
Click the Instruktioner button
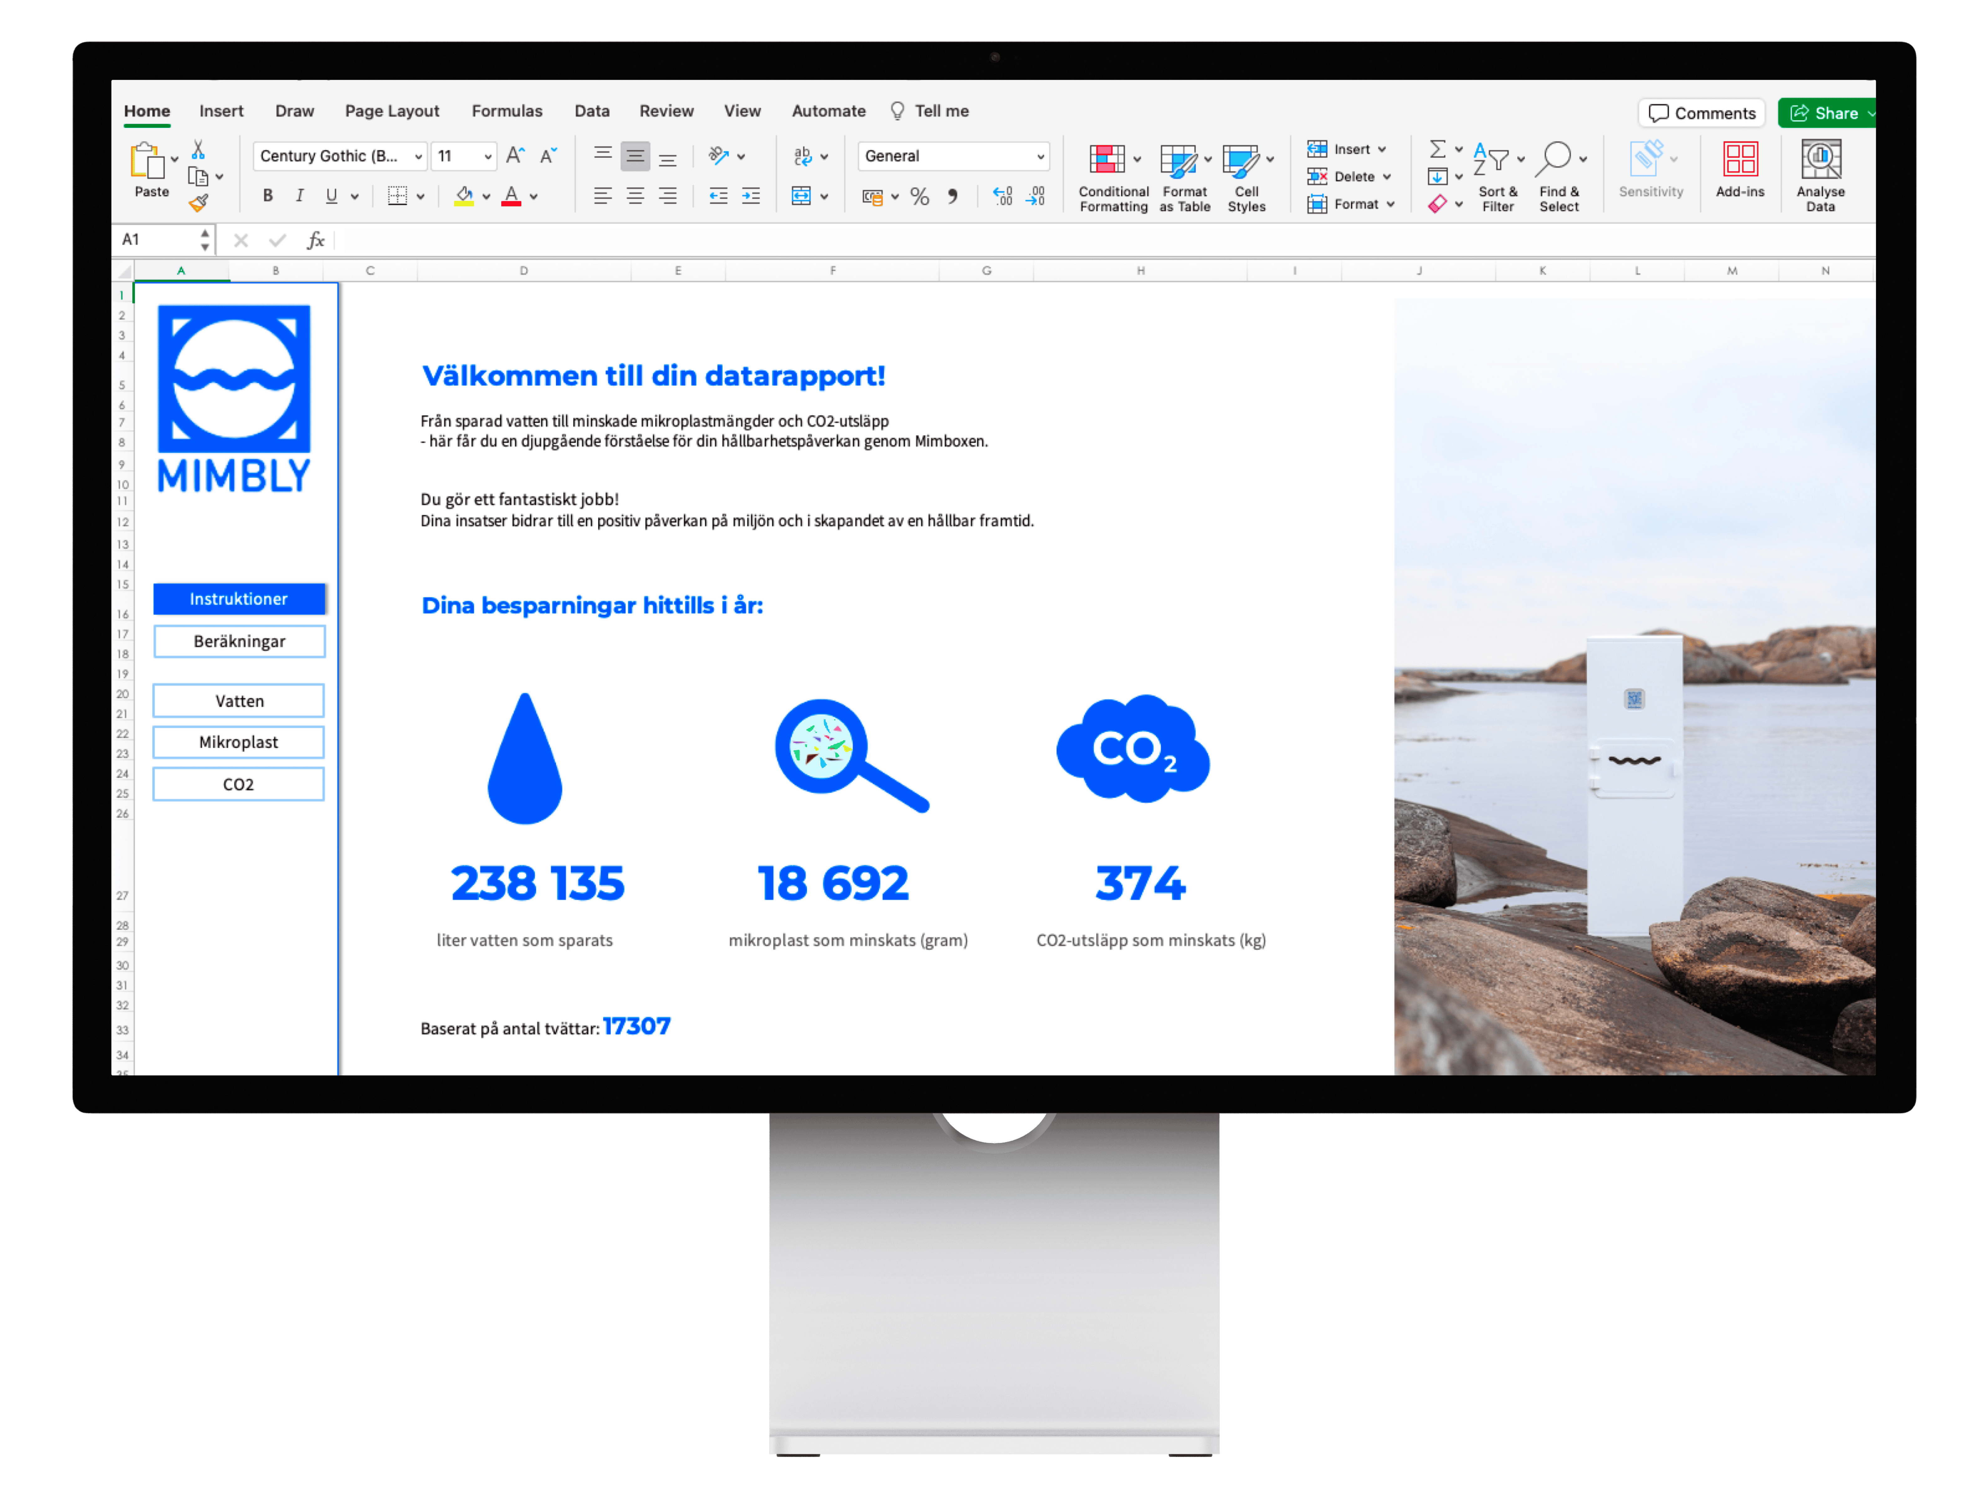239,599
